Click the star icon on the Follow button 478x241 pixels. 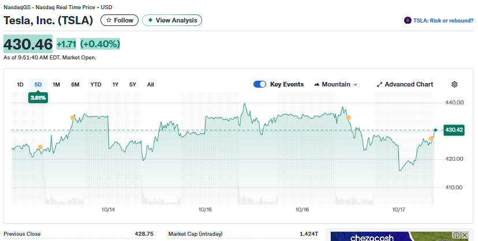pos(109,20)
